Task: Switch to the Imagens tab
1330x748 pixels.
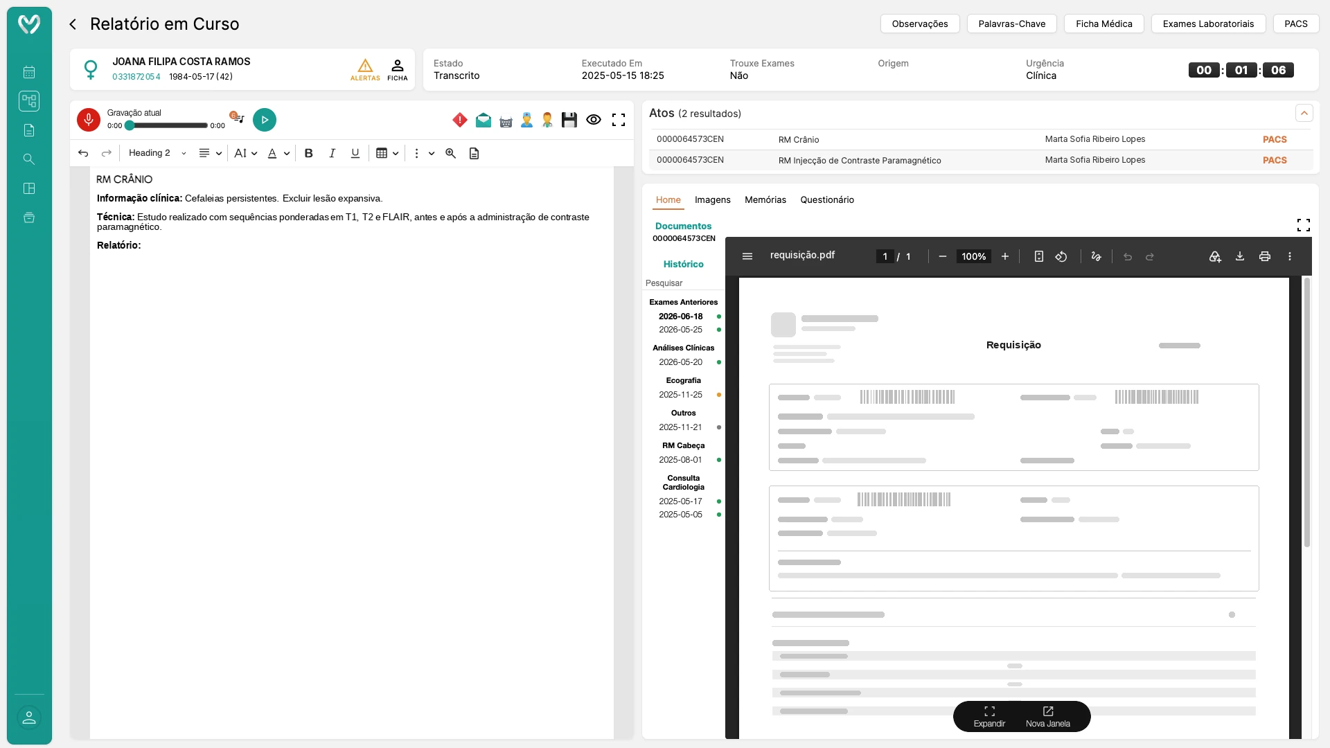Action: click(713, 199)
